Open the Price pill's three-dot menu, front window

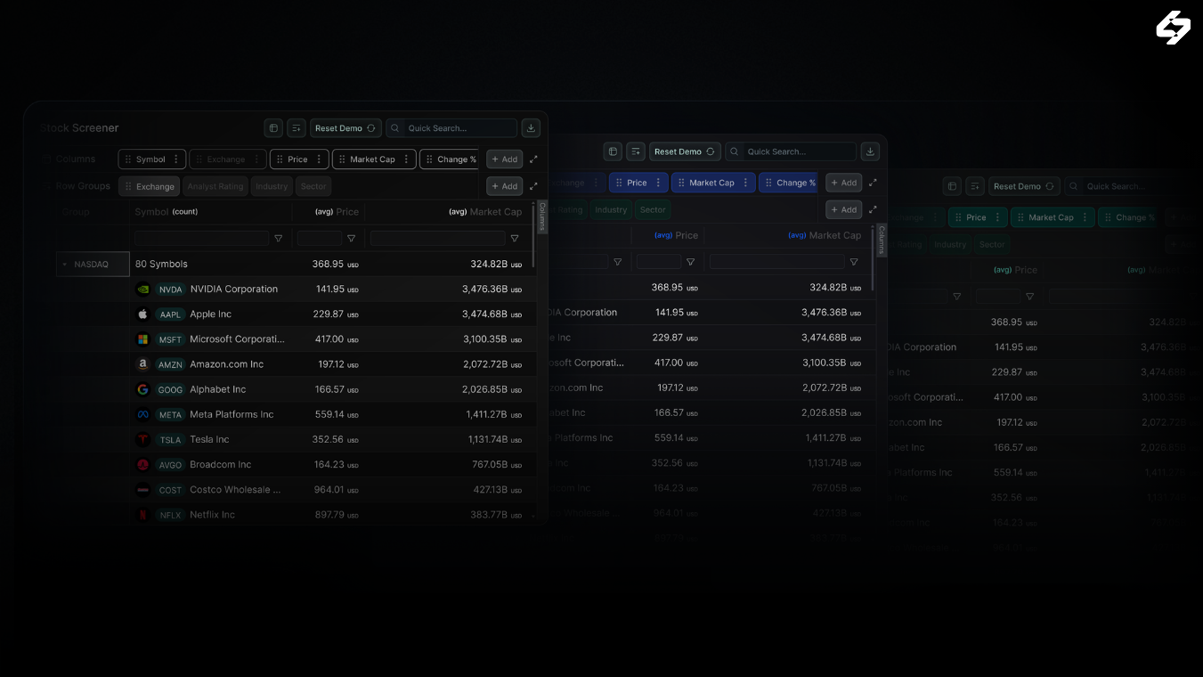[319, 159]
